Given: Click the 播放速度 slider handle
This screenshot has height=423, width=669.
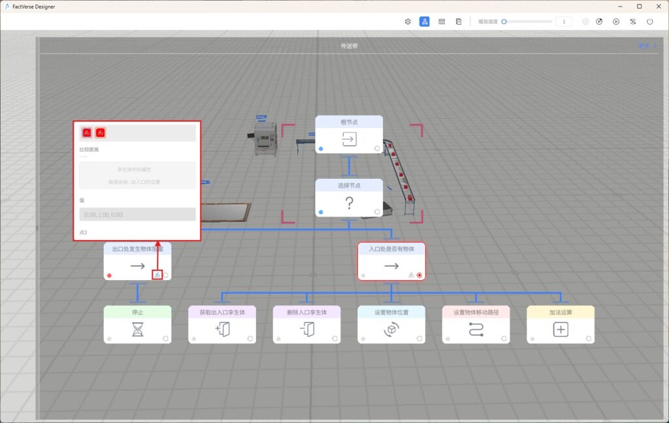Looking at the screenshot, I should coord(504,22).
